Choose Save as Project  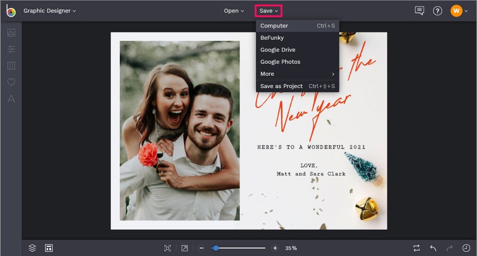[x=298, y=86]
